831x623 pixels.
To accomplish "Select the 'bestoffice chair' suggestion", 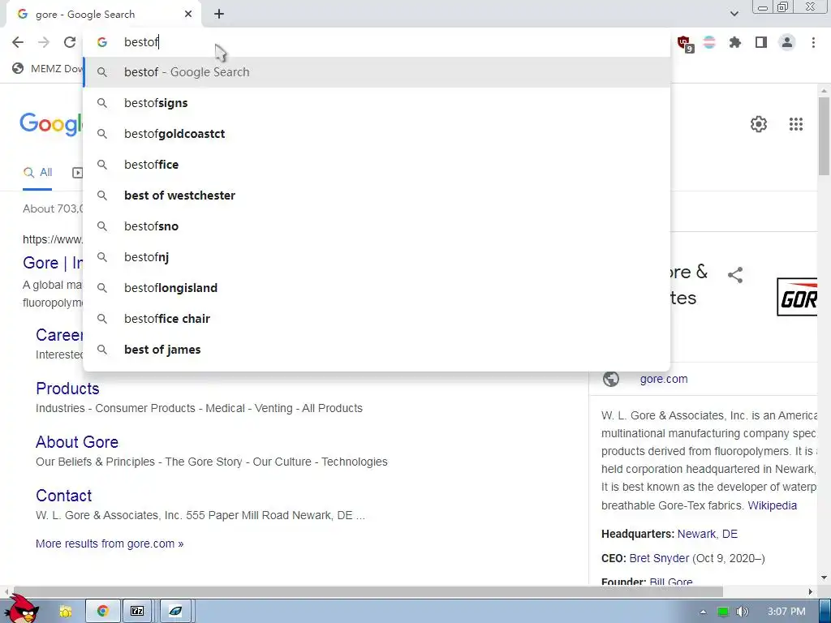I will coord(377,318).
